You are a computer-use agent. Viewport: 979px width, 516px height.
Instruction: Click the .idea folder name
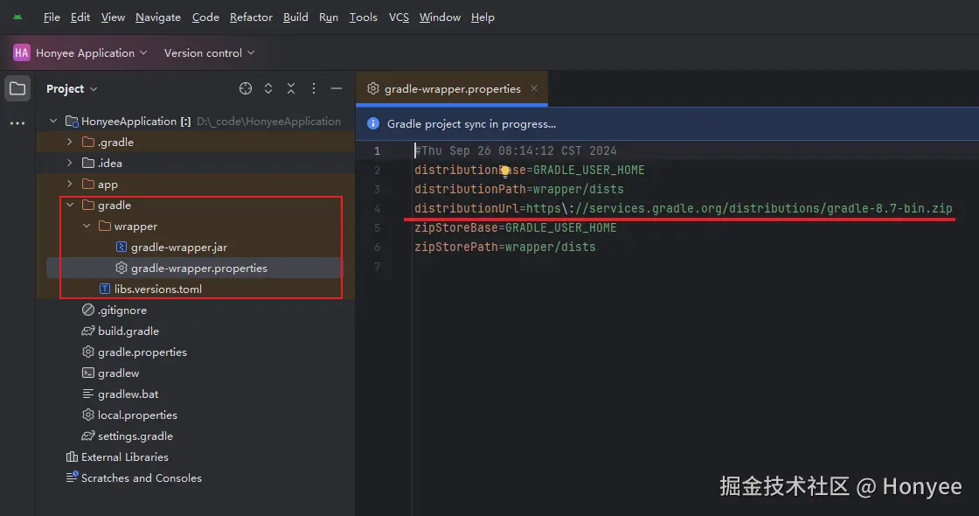point(110,163)
